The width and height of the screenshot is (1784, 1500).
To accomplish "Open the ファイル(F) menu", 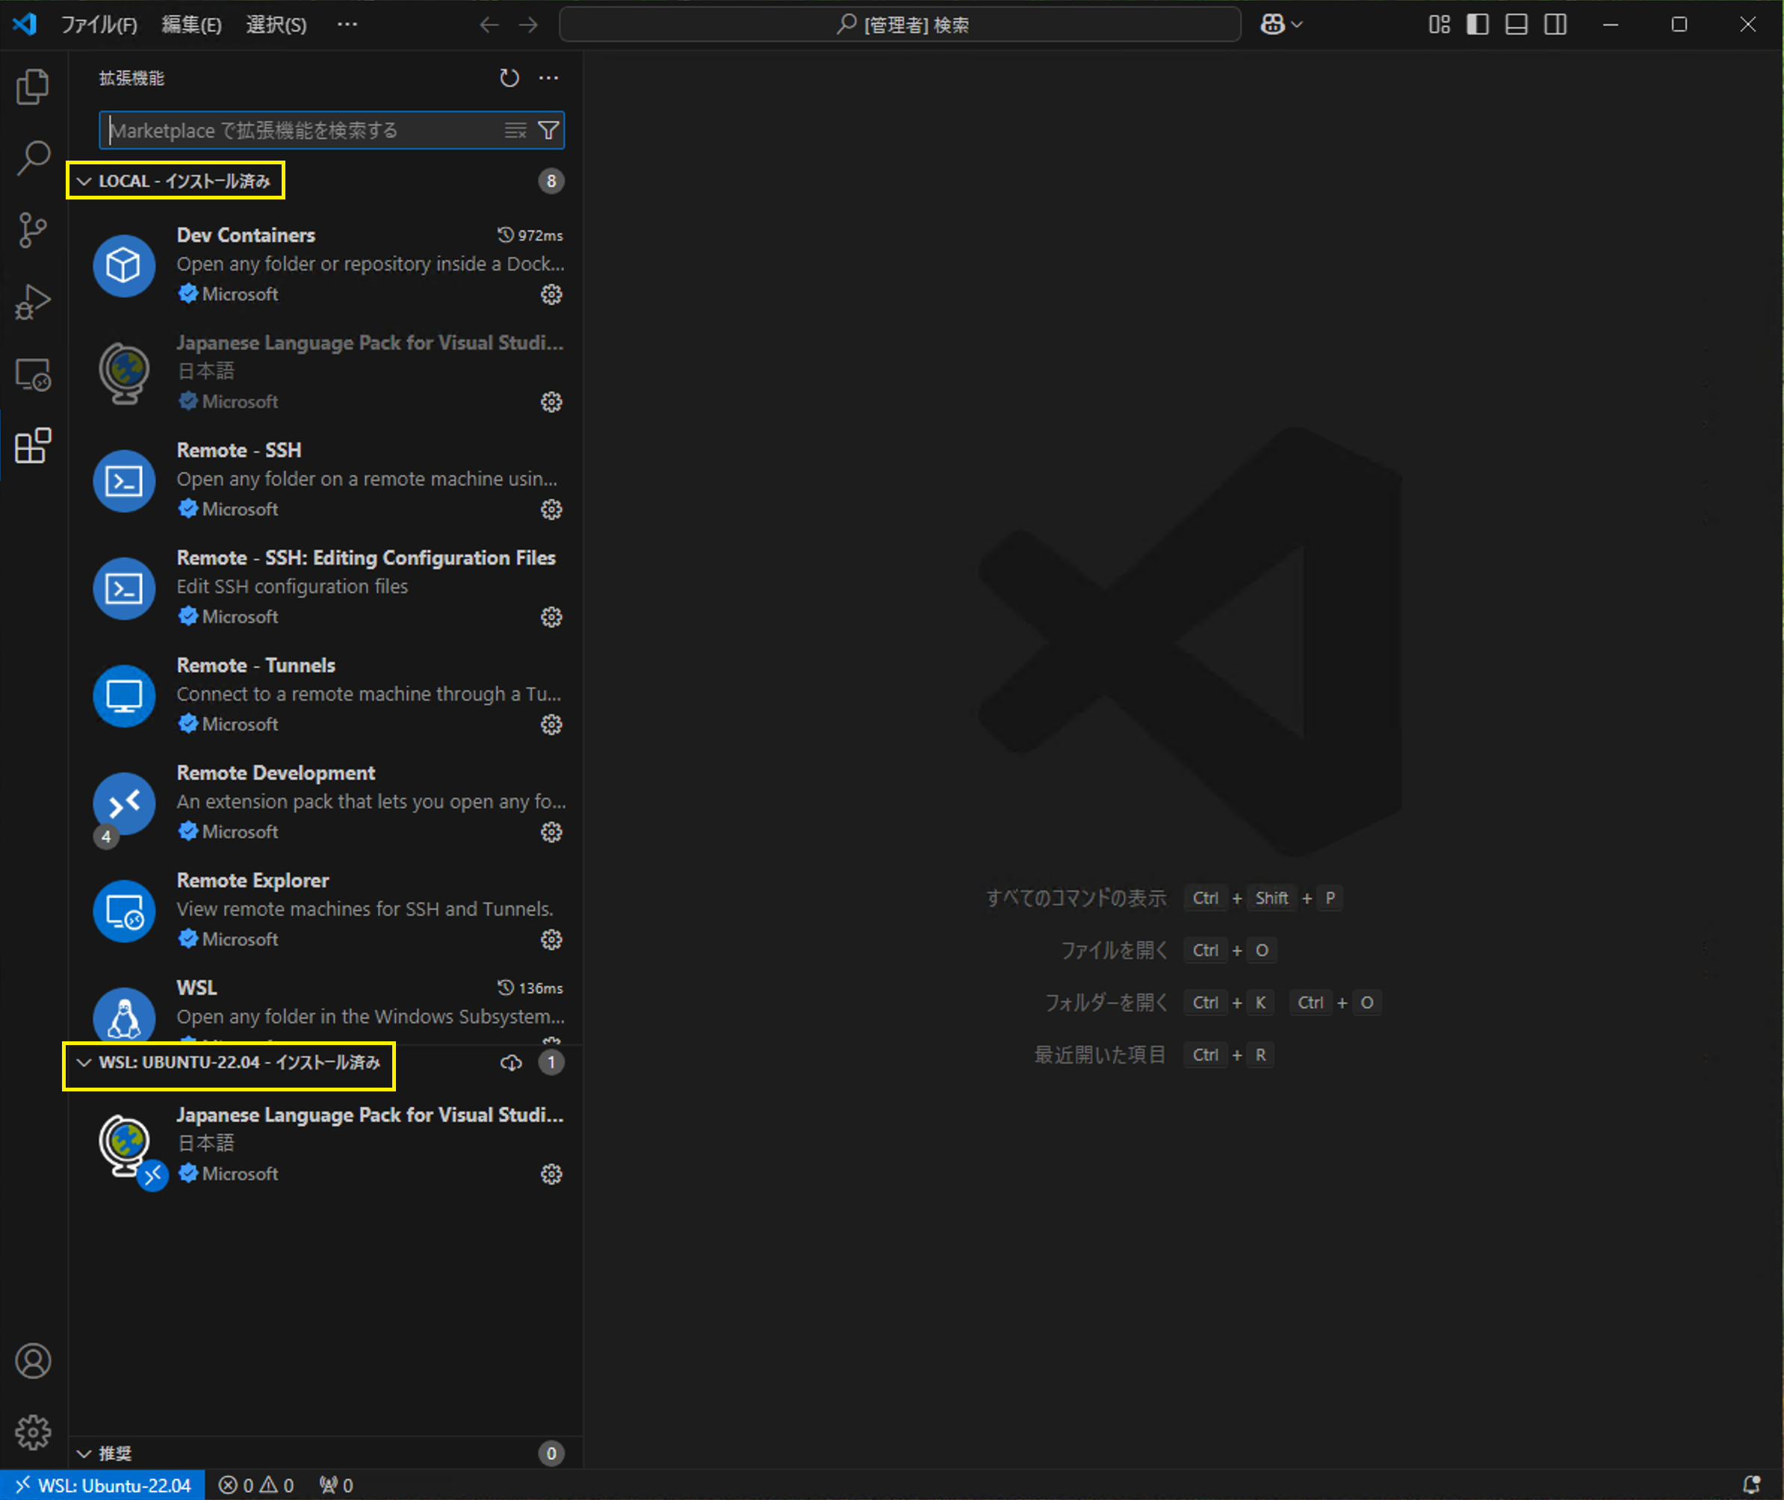I will [99, 25].
